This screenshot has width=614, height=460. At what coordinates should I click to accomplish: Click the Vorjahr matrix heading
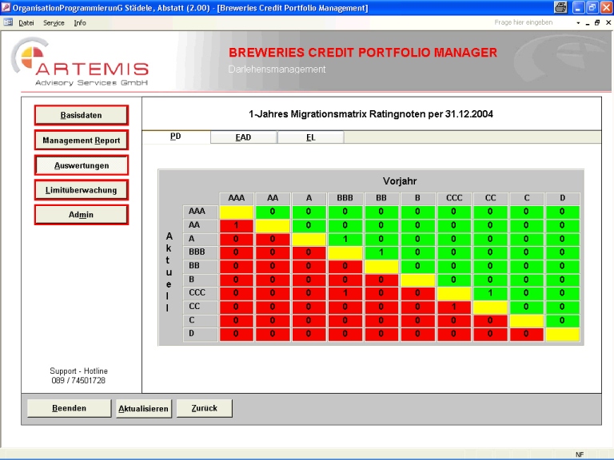[x=400, y=181]
